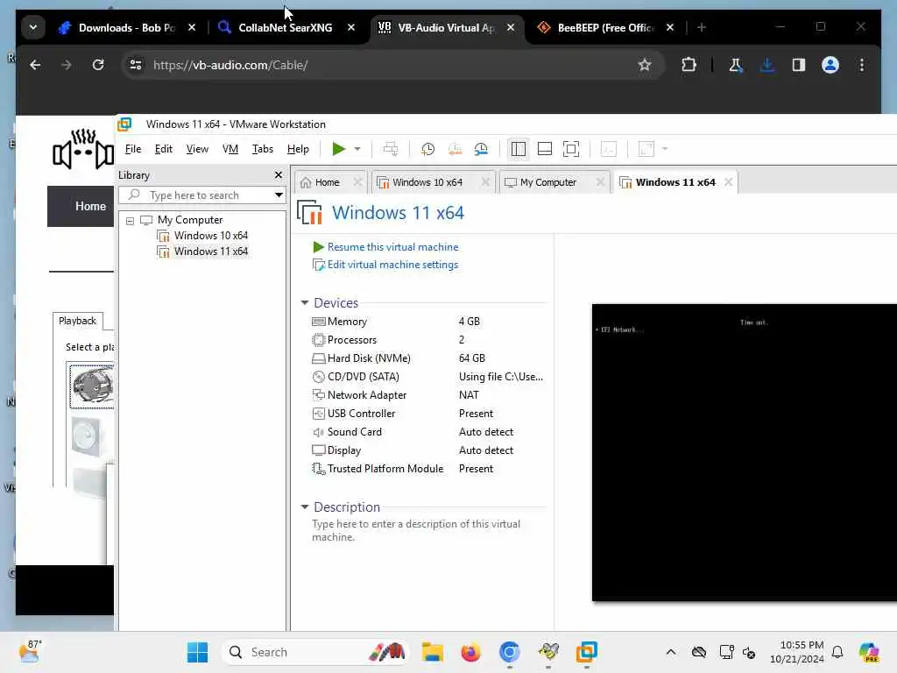Click the green Power On play button
The width and height of the screenshot is (897, 673).
coord(338,149)
